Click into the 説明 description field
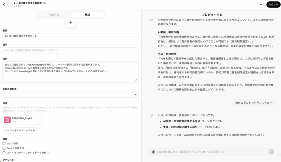Image resolution: width=281 pixels, height=162 pixels. (70, 50)
